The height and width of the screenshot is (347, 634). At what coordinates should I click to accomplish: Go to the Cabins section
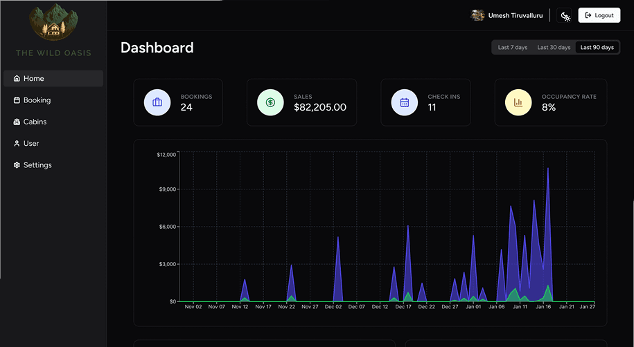tap(35, 122)
